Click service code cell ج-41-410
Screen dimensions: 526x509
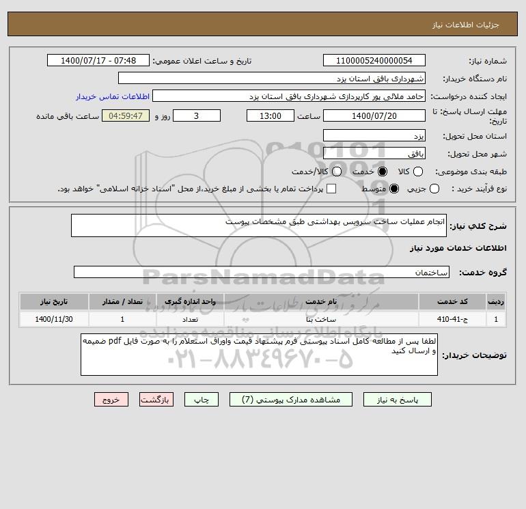pos(452,319)
